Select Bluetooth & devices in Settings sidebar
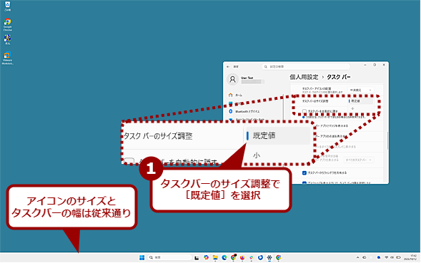421x263 pixels. (244, 111)
